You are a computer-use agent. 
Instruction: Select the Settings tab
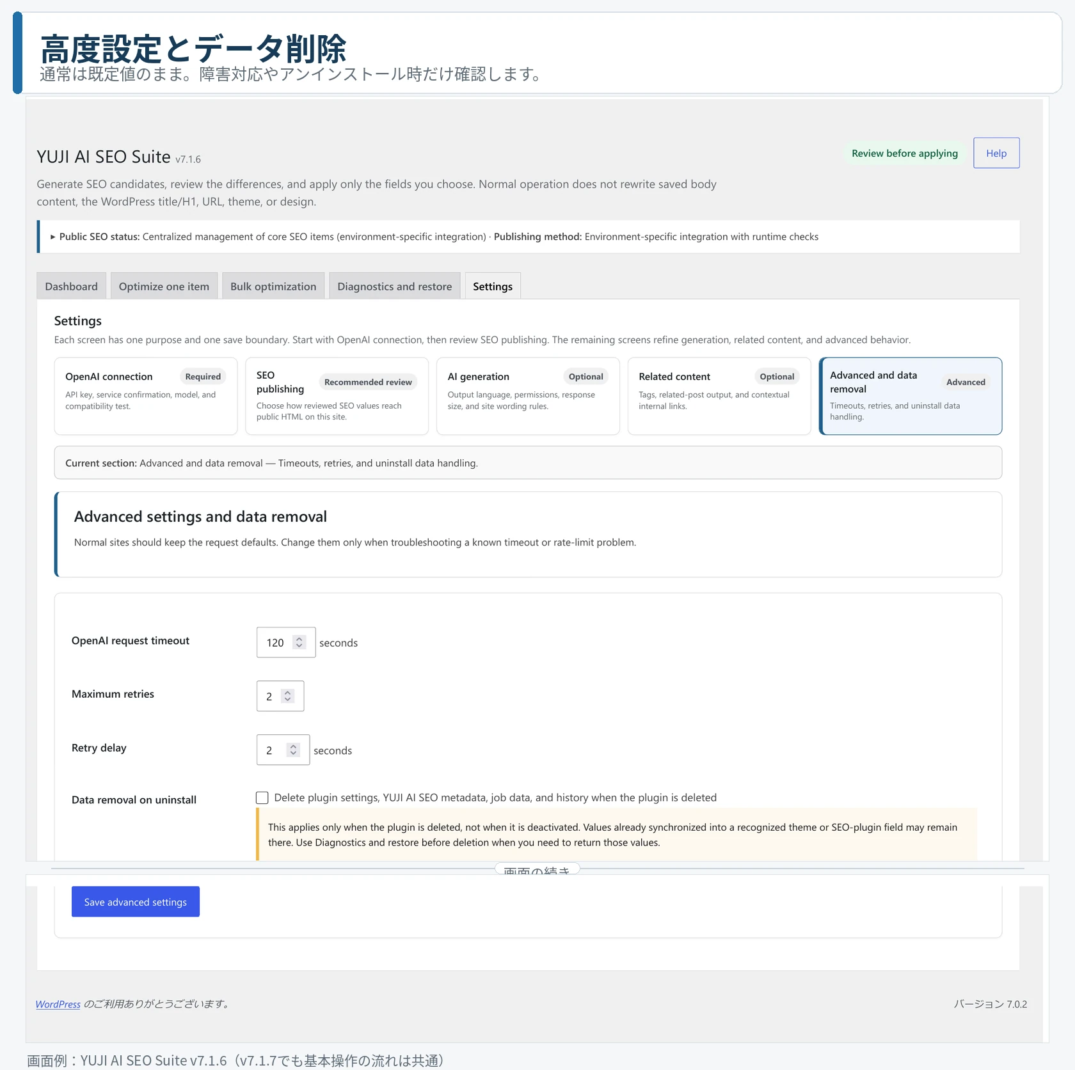[493, 286]
